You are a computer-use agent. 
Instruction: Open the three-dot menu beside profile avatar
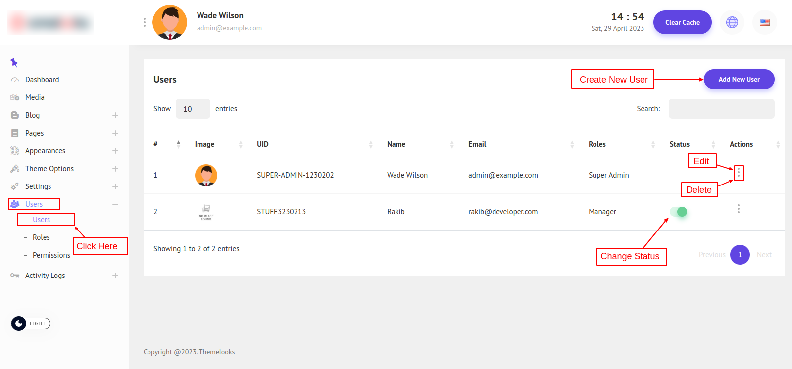pyautogui.click(x=144, y=22)
